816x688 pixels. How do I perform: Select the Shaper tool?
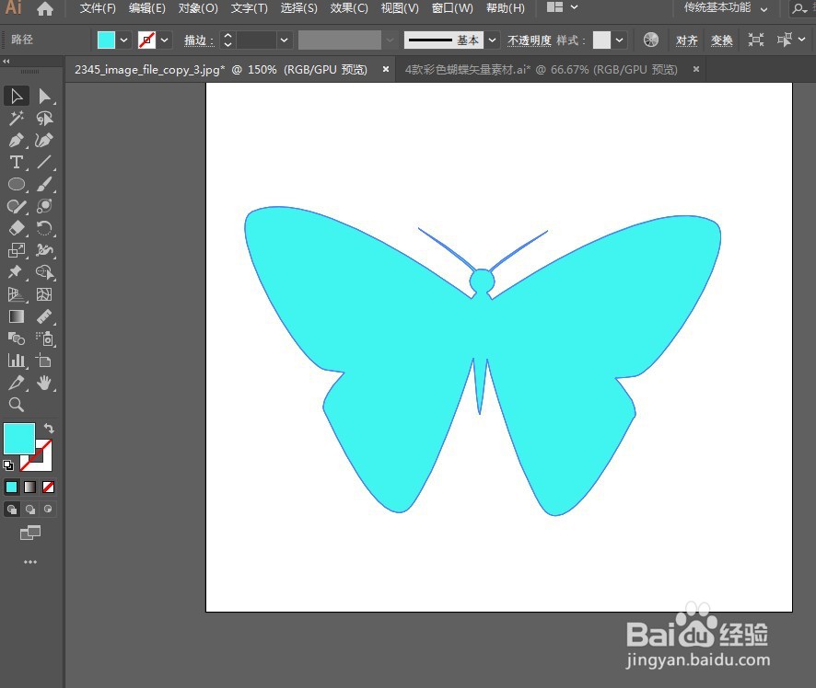17,206
